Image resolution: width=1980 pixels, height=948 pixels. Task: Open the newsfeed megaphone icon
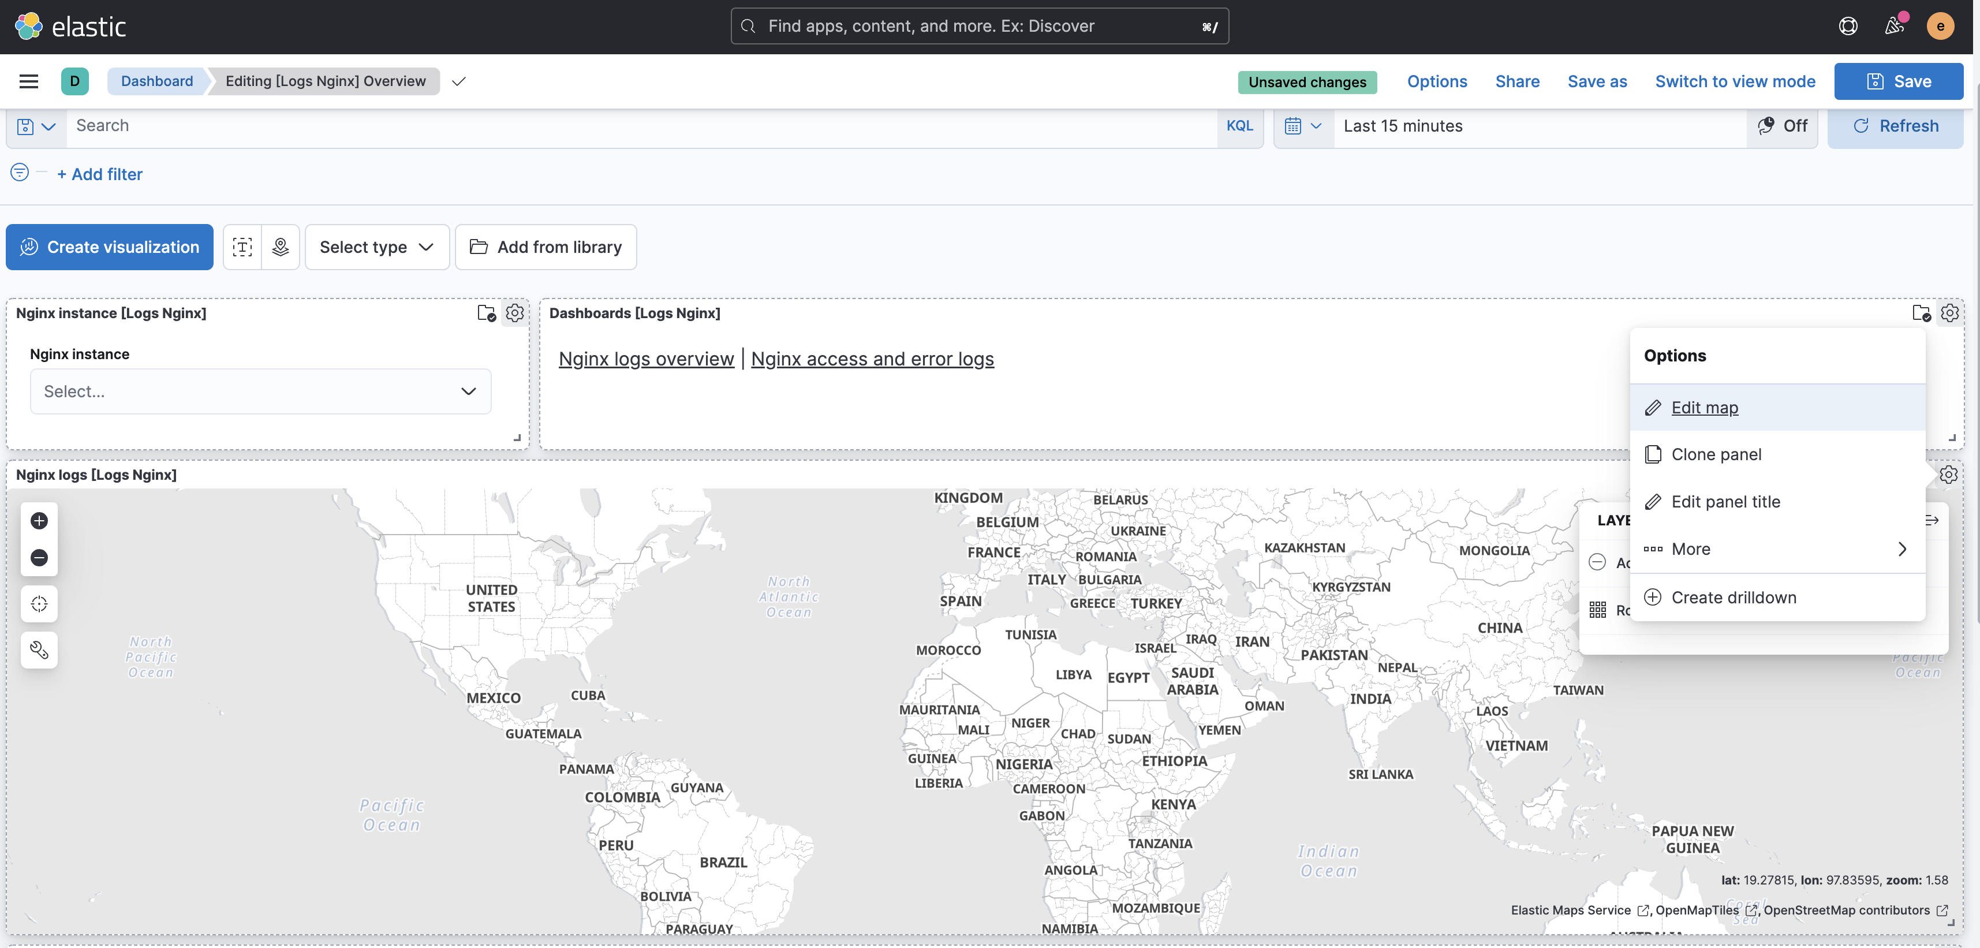[1894, 26]
